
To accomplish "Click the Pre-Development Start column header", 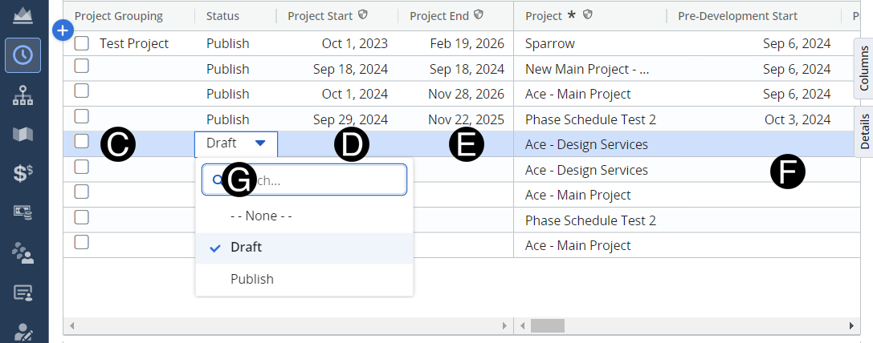I will [x=736, y=16].
